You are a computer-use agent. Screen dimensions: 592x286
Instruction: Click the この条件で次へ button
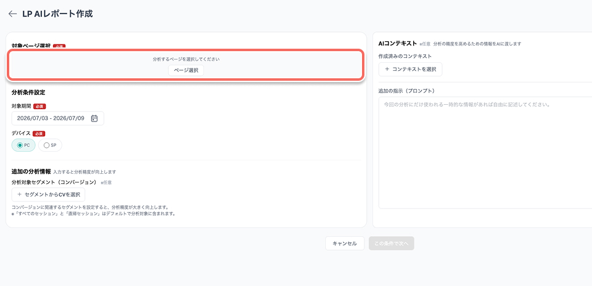tap(392, 243)
